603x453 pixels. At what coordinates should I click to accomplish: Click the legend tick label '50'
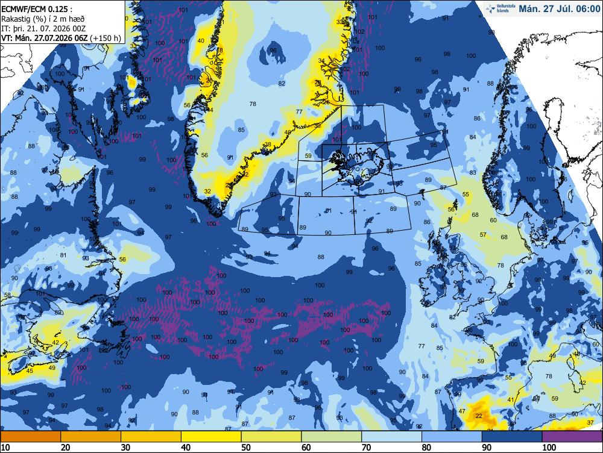click(246, 448)
